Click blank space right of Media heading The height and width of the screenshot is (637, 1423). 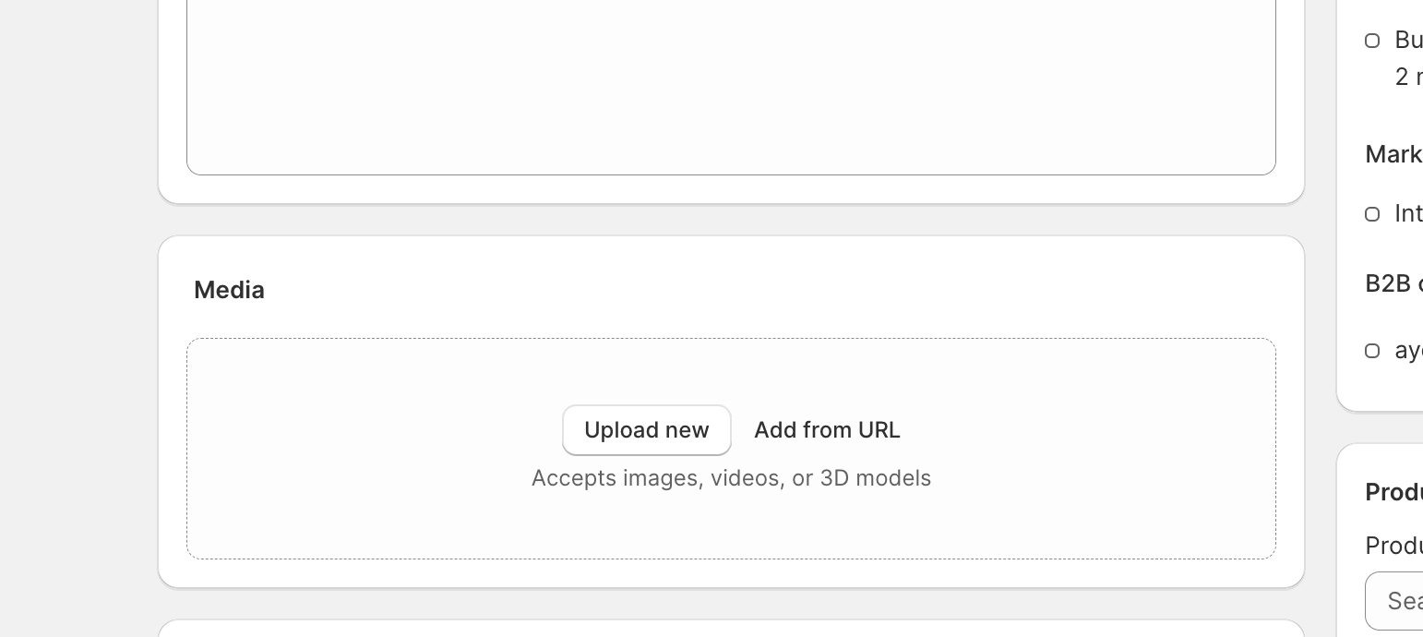(x=738, y=290)
